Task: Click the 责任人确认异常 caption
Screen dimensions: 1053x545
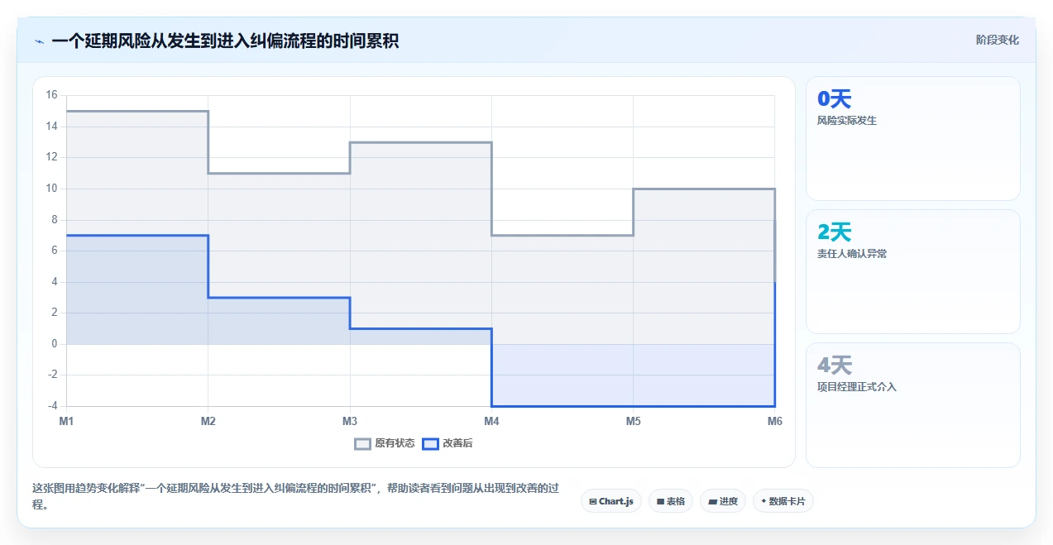Action: tap(852, 254)
